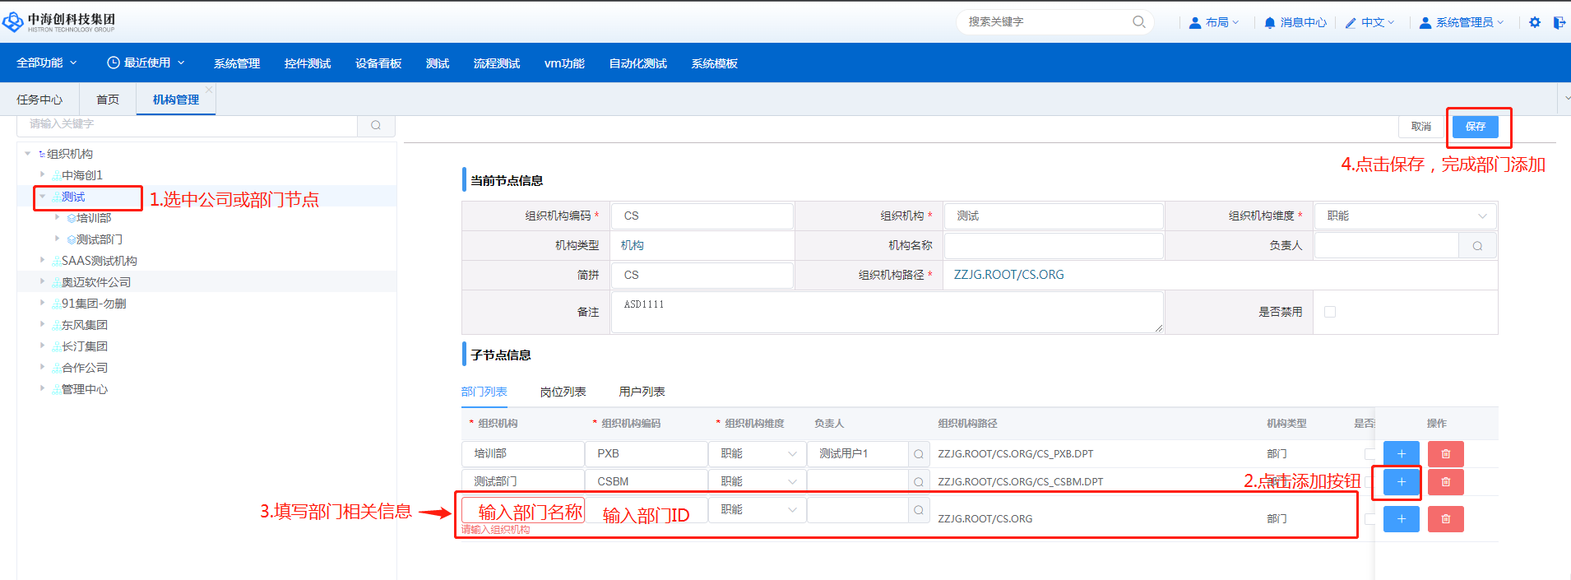Toggle the 是否禁用 checkbox
This screenshot has width=1571, height=580.
point(1330,312)
